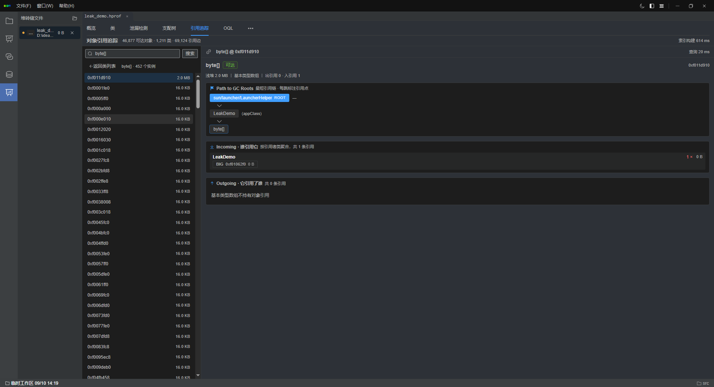This screenshot has width=714, height=387.
Task: Switch to the OQL tab
Action: 228,28
